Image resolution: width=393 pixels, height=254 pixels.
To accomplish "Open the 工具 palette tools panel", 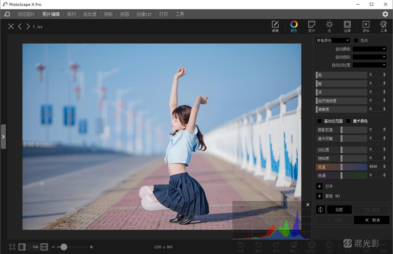I will 383,26.
